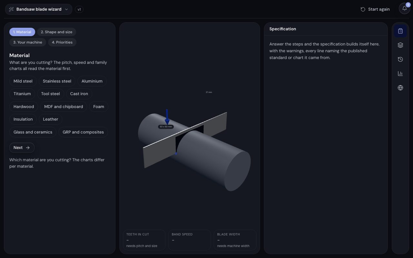Viewport: 413px width, 258px height.
Task: Go to 3. Your machine step
Action: pos(28,42)
